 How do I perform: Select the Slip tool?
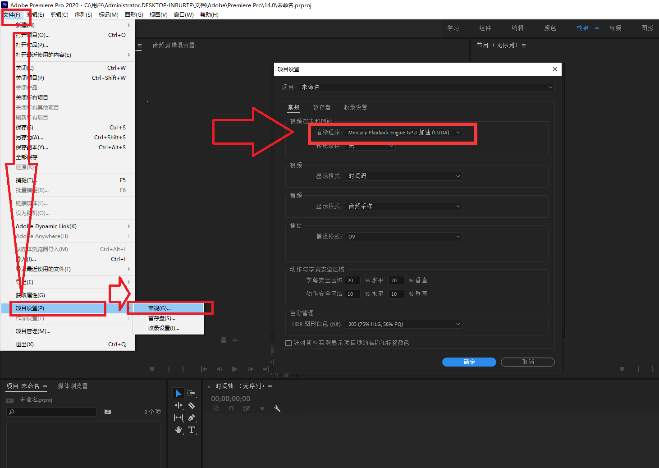178,418
